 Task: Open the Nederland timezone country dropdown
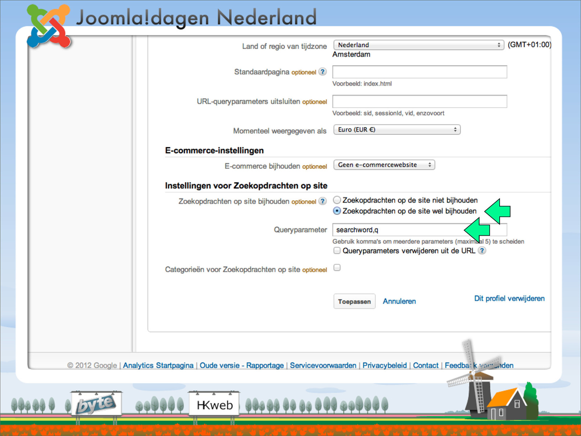419,45
